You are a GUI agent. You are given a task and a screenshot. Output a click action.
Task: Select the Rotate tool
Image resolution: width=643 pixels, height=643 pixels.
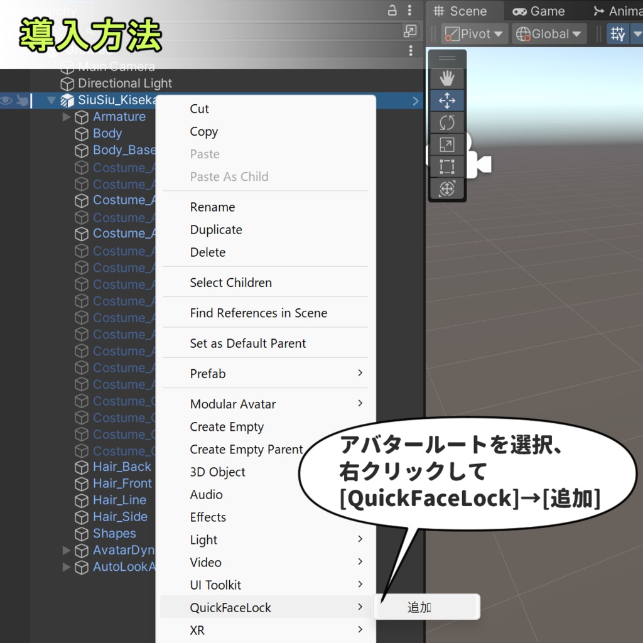pyautogui.click(x=446, y=122)
